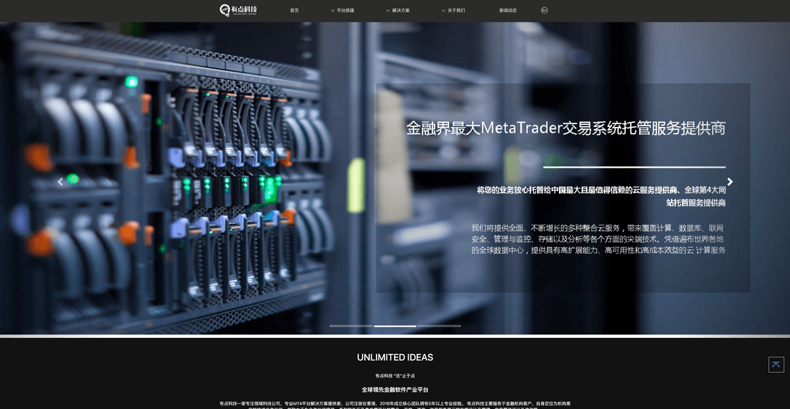
Task: Expand the 关于我们 dropdown menu
Action: (x=454, y=11)
